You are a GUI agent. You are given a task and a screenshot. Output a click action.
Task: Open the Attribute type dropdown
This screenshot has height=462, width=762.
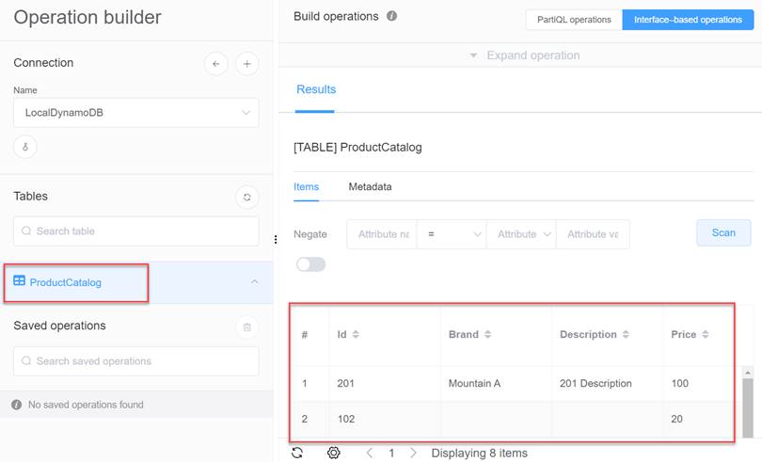(521, 234)
